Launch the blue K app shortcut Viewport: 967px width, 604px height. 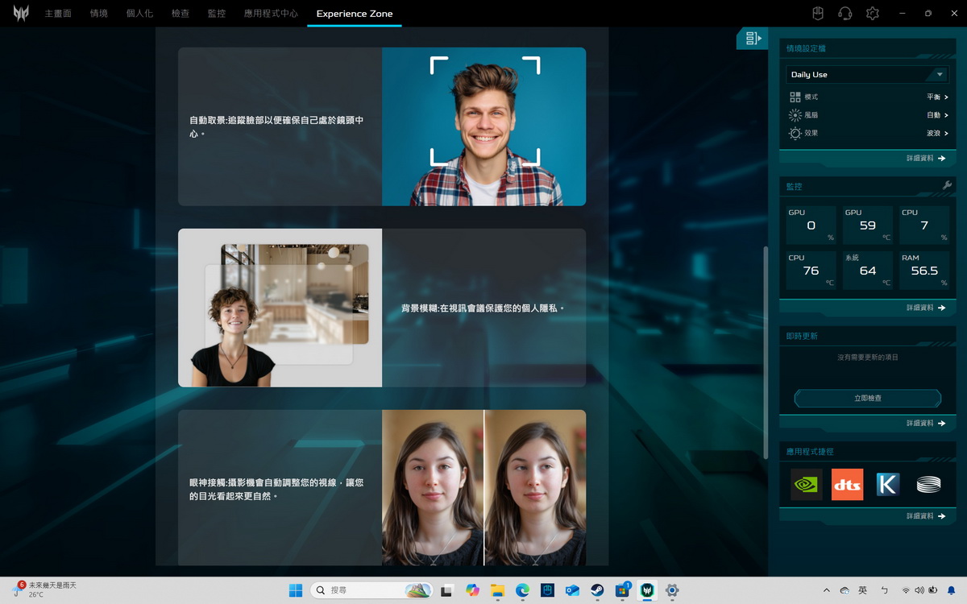[x=887, y=484]
